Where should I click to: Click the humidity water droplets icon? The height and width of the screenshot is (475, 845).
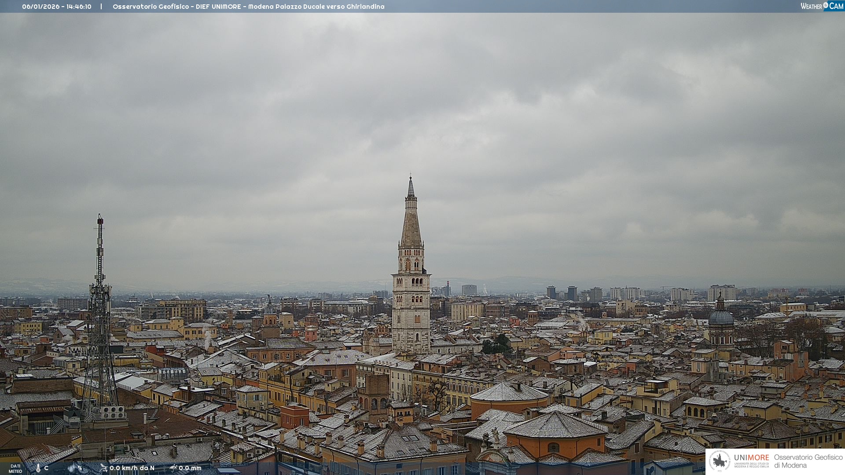point(72,468)
